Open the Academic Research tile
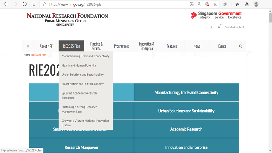 [186, 129]
